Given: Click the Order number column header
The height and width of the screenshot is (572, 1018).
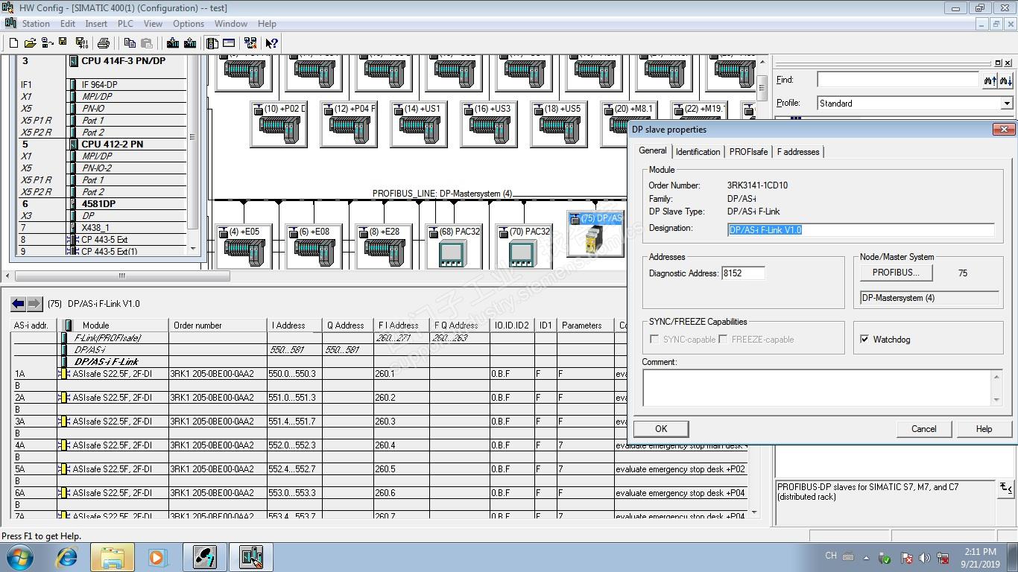Looking at the screenshot, I should 218,325.
